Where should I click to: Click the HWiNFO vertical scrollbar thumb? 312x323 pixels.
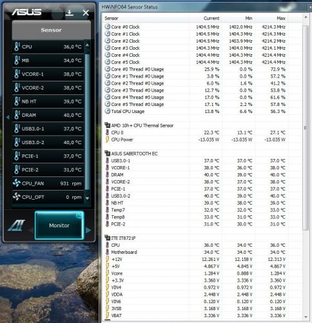tap(306, 128)
